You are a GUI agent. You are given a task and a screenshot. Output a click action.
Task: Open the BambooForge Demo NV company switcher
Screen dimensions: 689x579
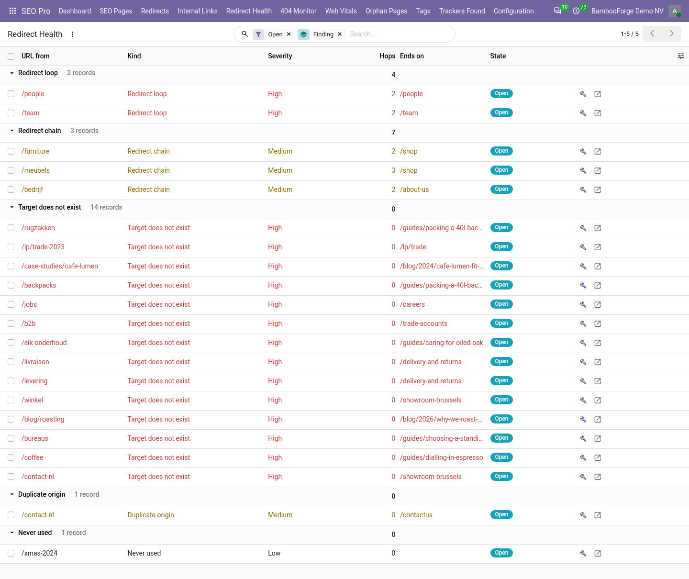point(627,11)
